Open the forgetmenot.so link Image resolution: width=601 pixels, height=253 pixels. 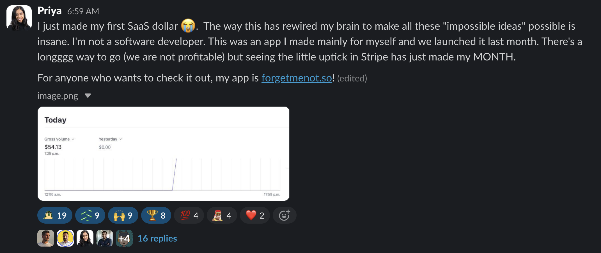(x=297, y=78)
